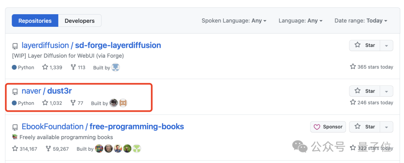Expand the Spoken Language filter dropdown
404x163 pixels.
[x=234, y=21]
